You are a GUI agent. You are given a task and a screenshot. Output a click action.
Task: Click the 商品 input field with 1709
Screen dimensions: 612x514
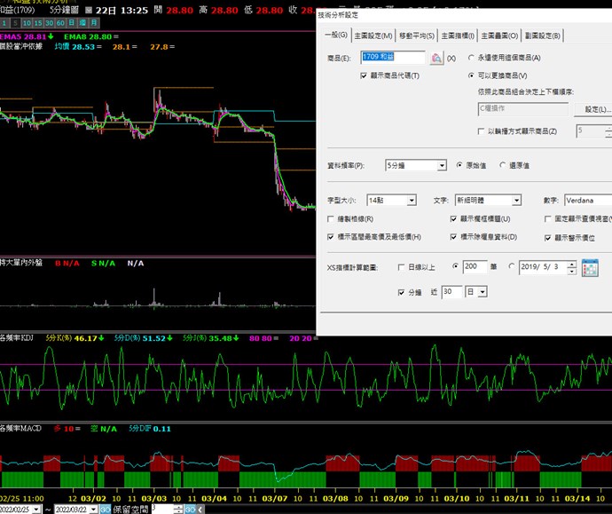point(393,58)
